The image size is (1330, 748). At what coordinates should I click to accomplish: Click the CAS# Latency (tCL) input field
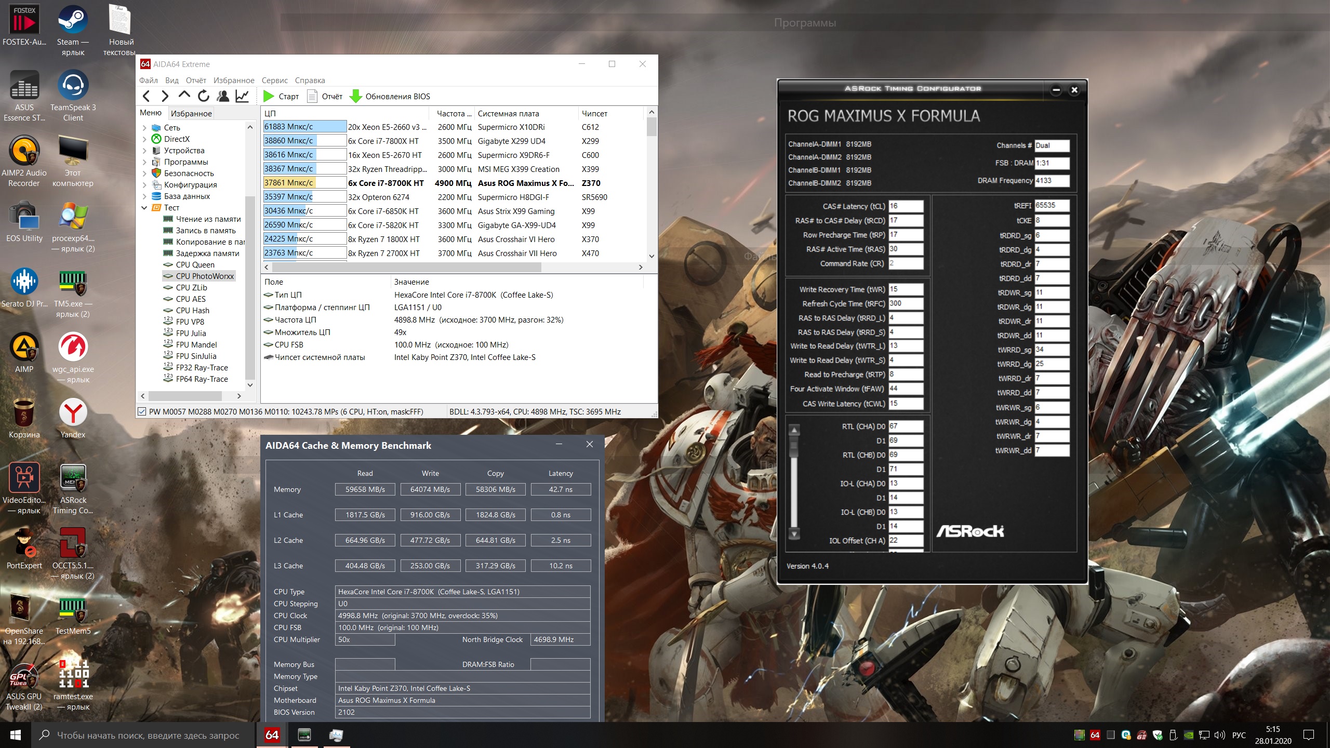[x=906, y=206]
